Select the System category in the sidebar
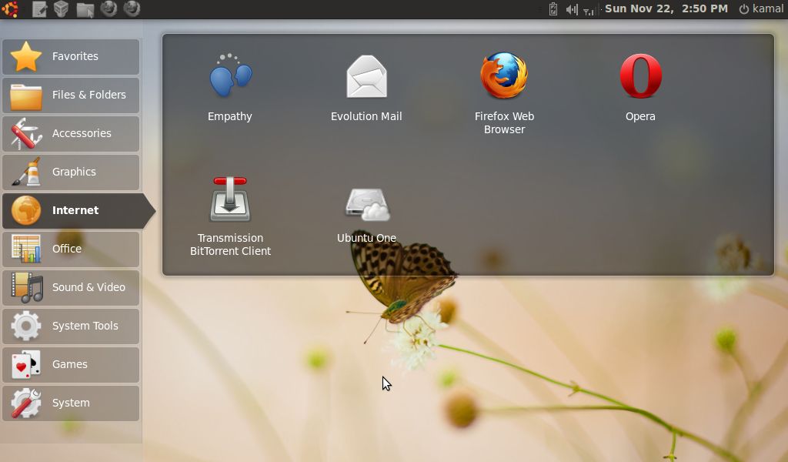This screenshot has height=462, width=788. click(71, 403)
